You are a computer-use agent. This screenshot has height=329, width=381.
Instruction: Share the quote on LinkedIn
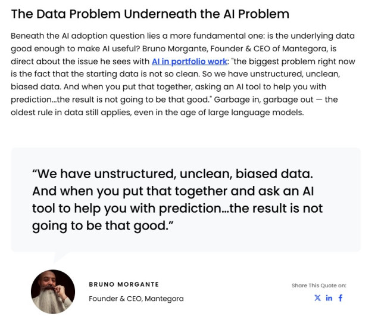coord(329,298)
